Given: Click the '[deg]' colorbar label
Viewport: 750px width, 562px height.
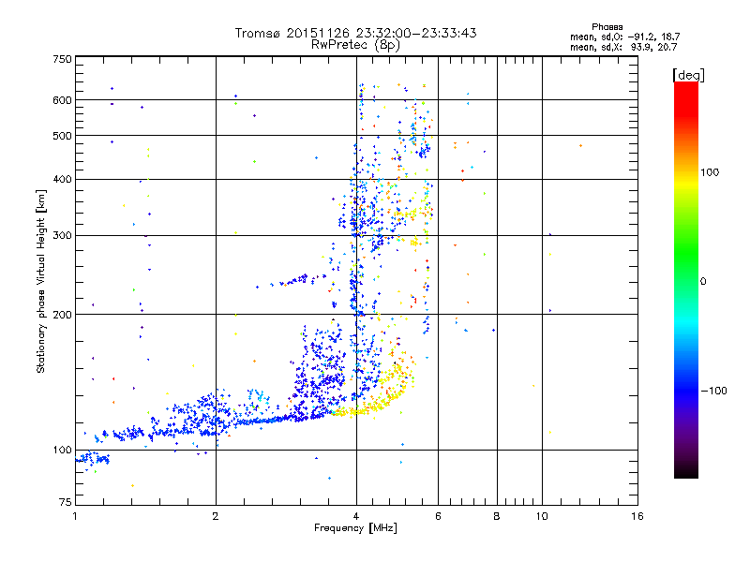Looking at the screenshot, I should tap(688, 75).
